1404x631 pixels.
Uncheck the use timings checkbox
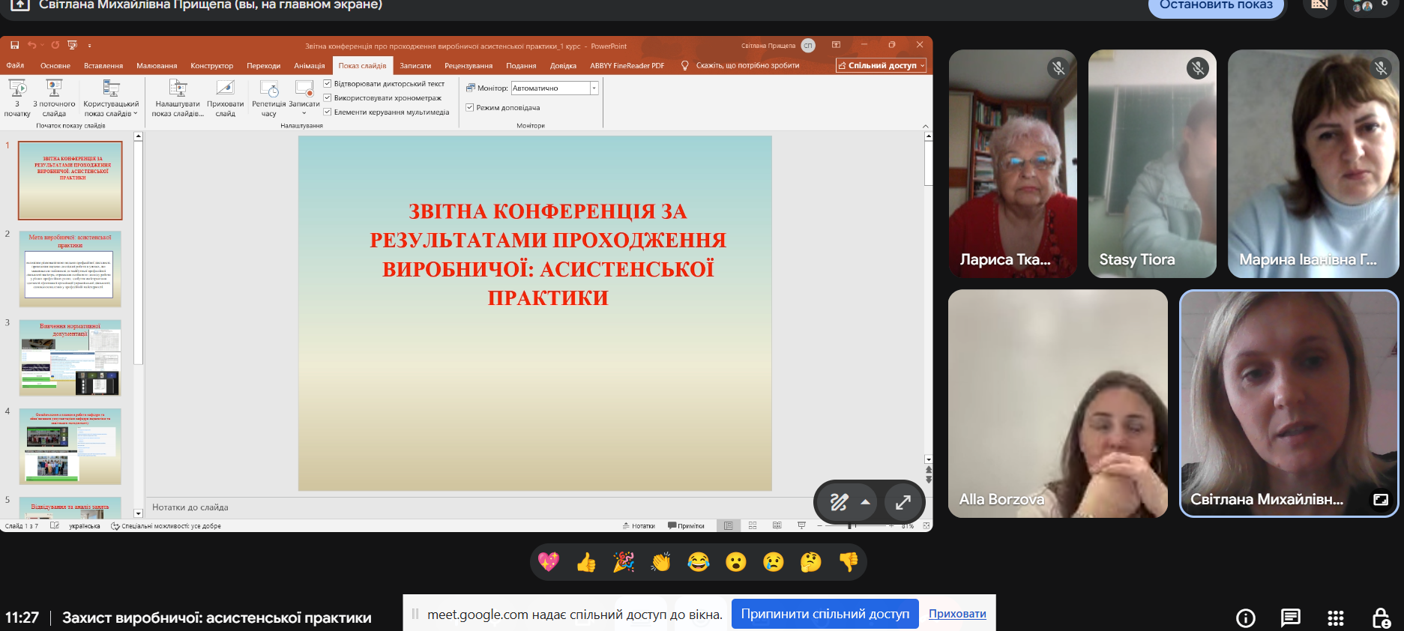pyautogui.click(x=327, y=97)
